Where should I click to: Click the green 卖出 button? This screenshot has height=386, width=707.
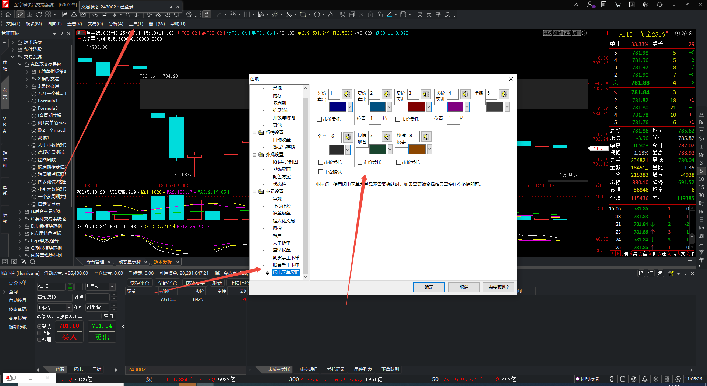(102, 332)
